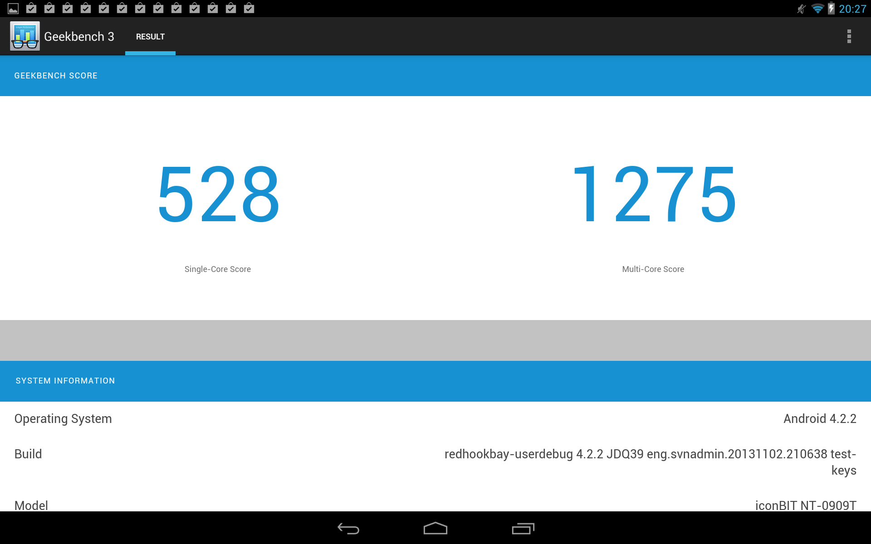Tap the first checkmark notification icon
The width and height of the screenshot is (871, 544).
pyautogui.click(x=31, y=8)
